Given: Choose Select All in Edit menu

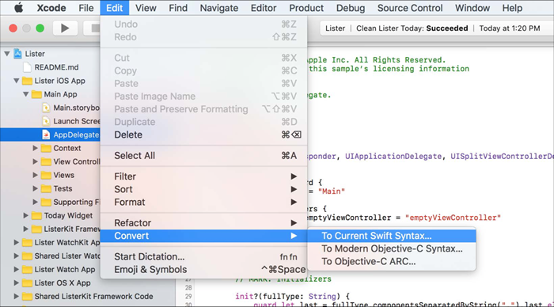Looking at the screenshot, I should coord(203,155).
